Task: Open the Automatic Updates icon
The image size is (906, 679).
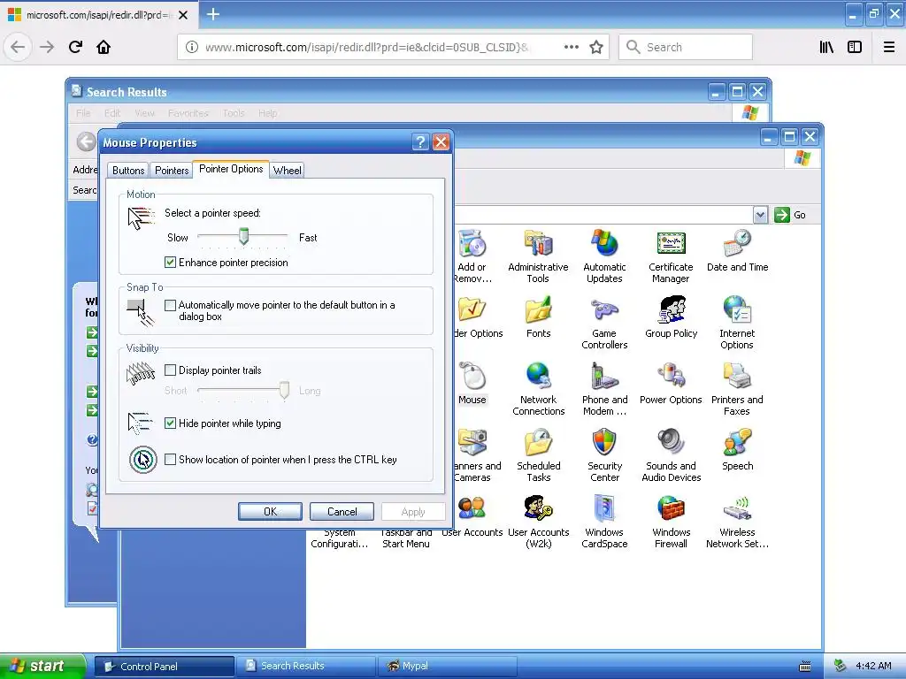Action: (x=604, y=256)
